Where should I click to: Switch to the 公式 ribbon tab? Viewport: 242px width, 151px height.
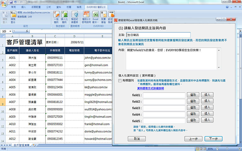(x=49, y=7)
